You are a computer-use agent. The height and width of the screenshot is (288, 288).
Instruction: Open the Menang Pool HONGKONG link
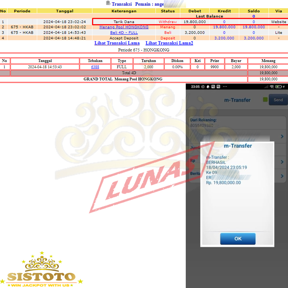(x=124, y=27)
